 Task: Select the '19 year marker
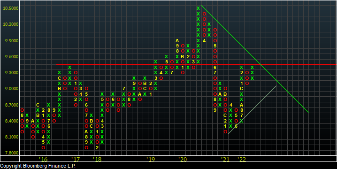point(151,159)
